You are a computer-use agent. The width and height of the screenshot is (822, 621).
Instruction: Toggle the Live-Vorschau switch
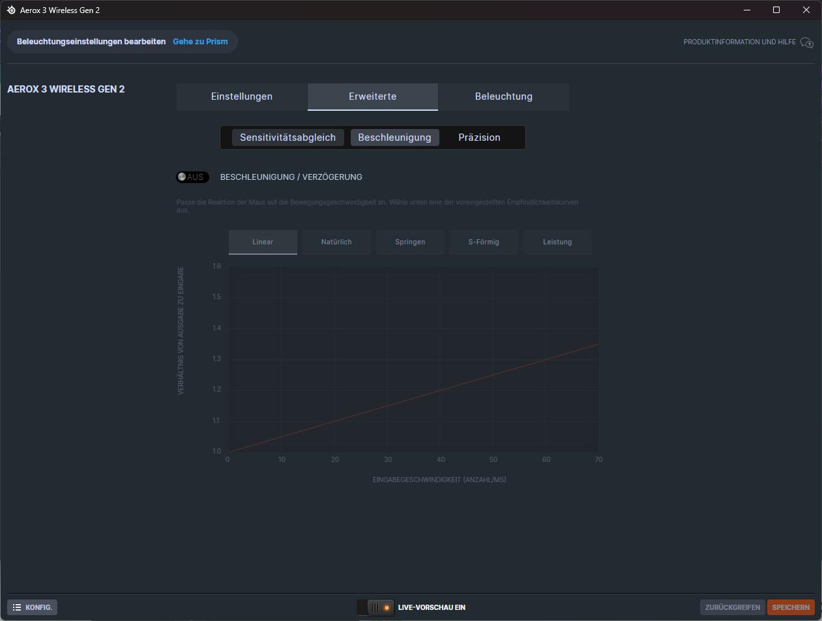(x=375, y=607)
